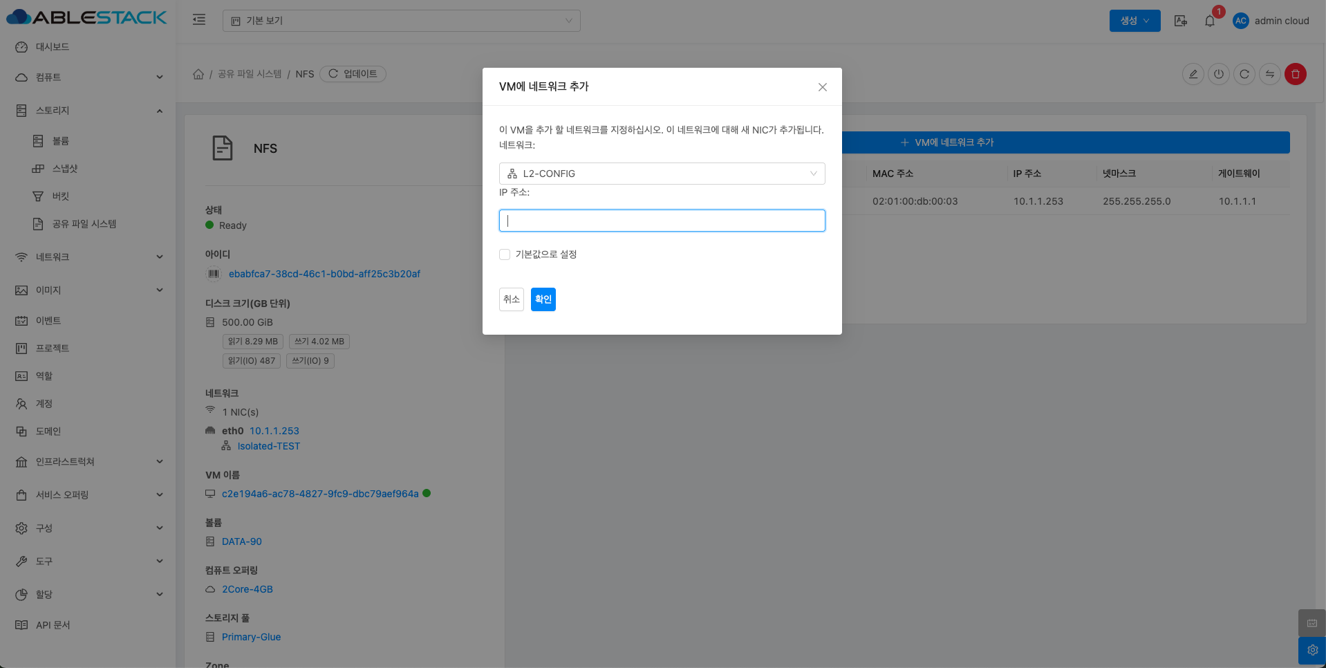Expand the 네트워크 sidebar menu
Image resolution: width=1326 pixels, height=668 pixels.
[88, 257]
